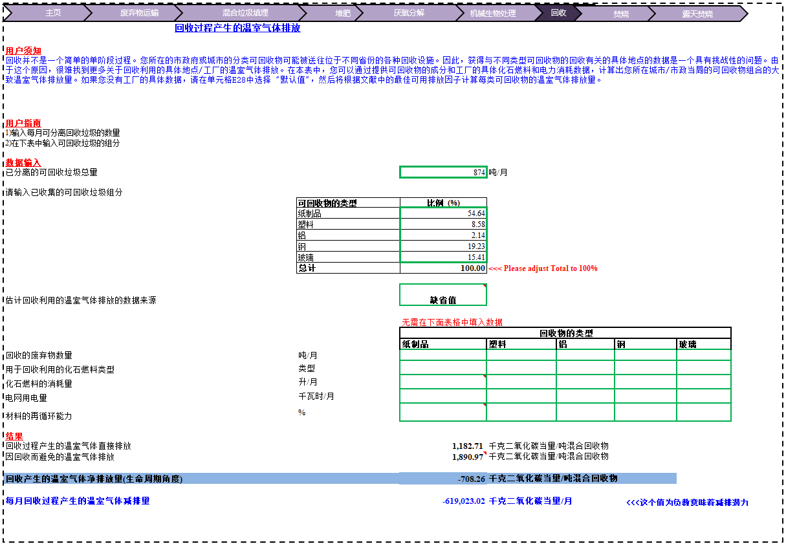786x544 pixels.
Task: Click the 纸制品 fossil fuel type cell
Action: click(443, 368)
